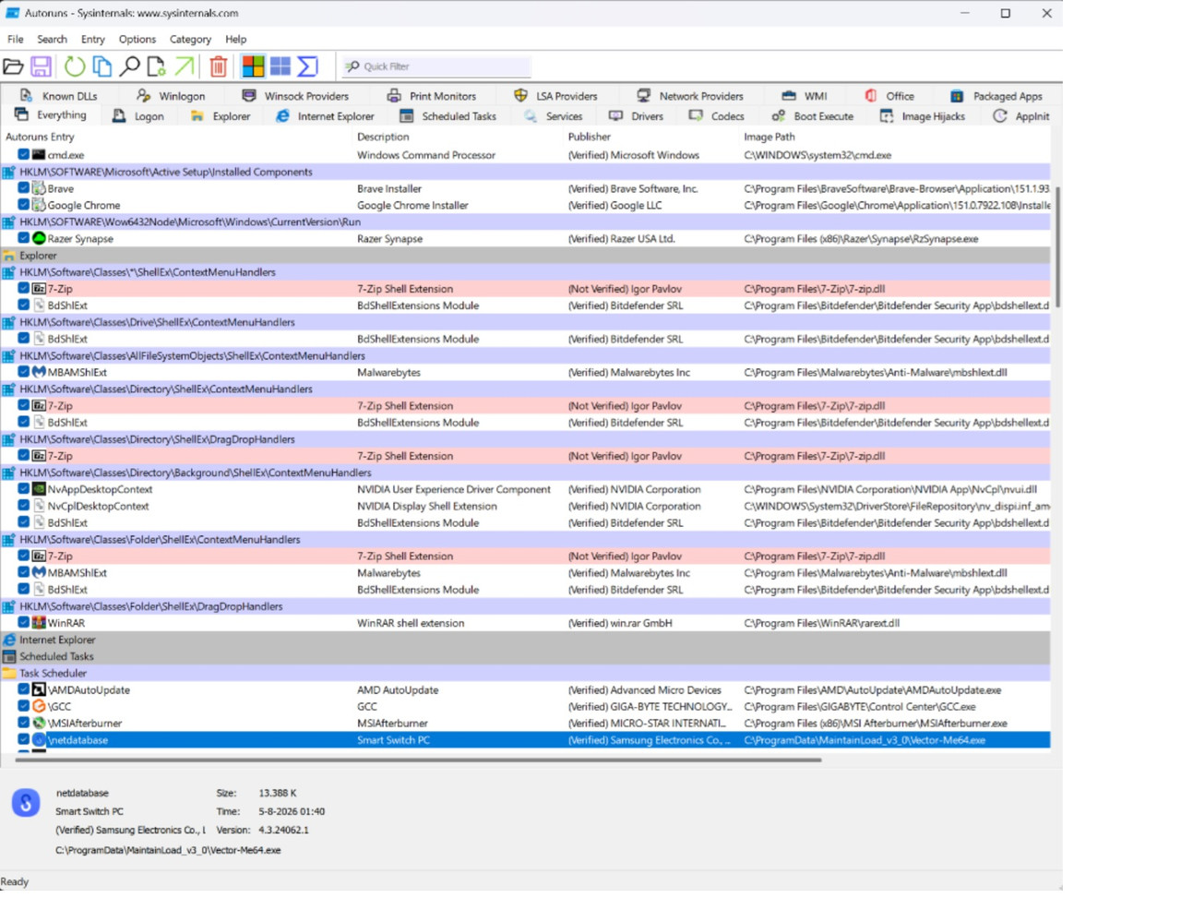The width and height of the screenshot is (1181, 898).
Task: Disable the \AMDAutoUpdate task checkbox
Action: point(24,689)
